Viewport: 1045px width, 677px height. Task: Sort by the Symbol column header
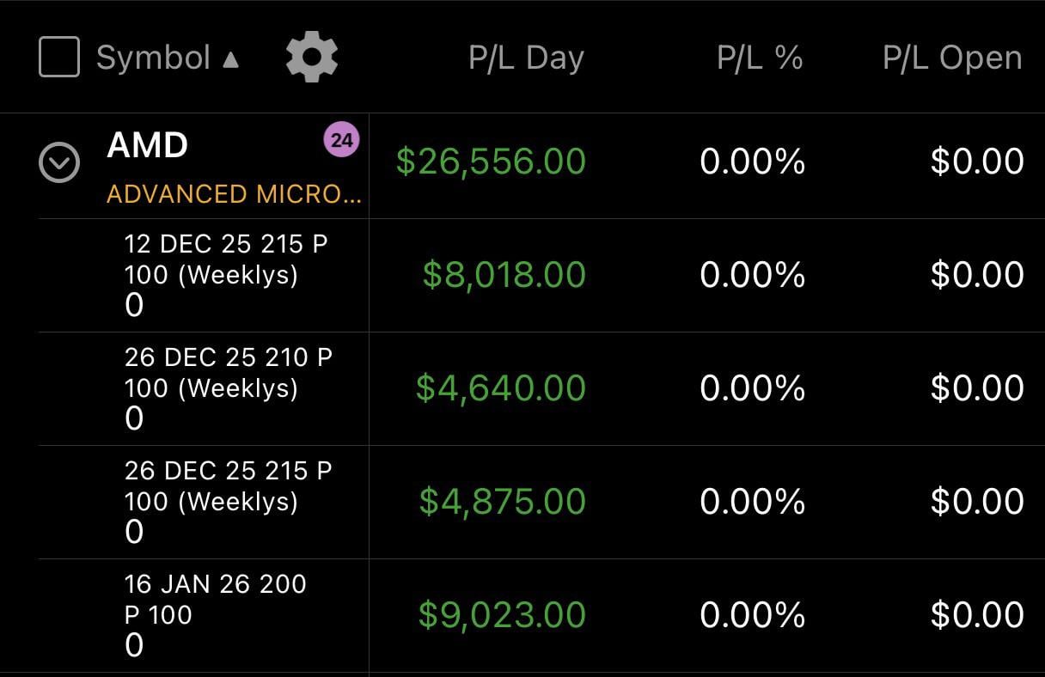click(153, 58)
